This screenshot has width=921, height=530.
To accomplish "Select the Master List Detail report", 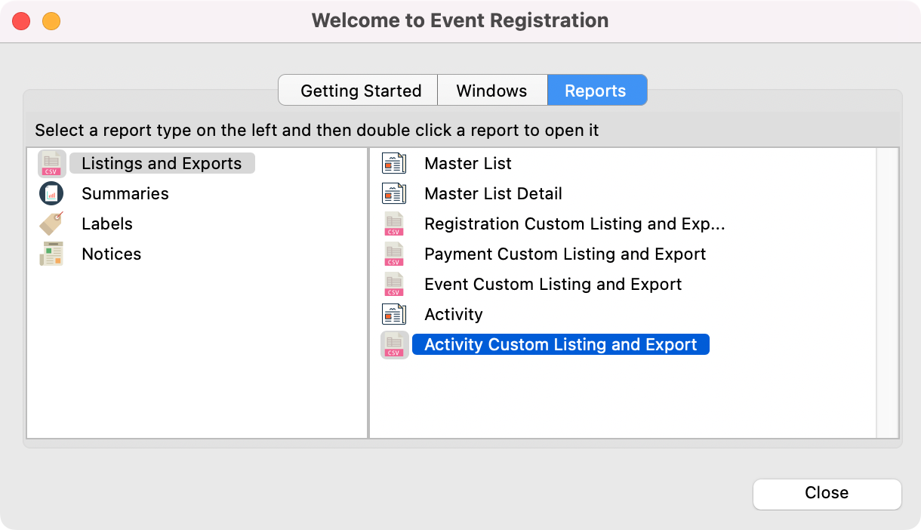I will coord(493,194).
